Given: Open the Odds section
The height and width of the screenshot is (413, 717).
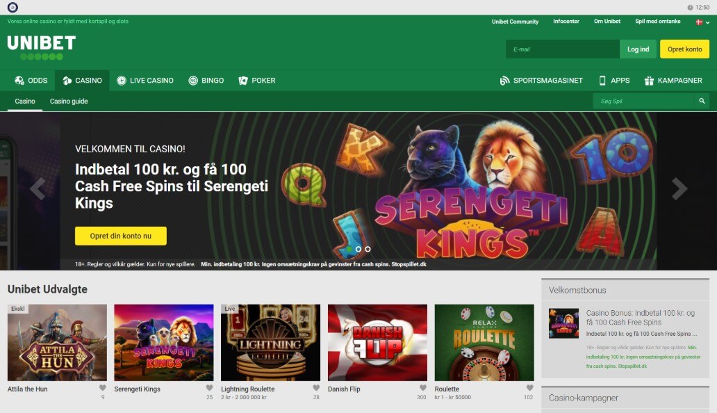Looking at the screenshot, I should click(31, 81).
